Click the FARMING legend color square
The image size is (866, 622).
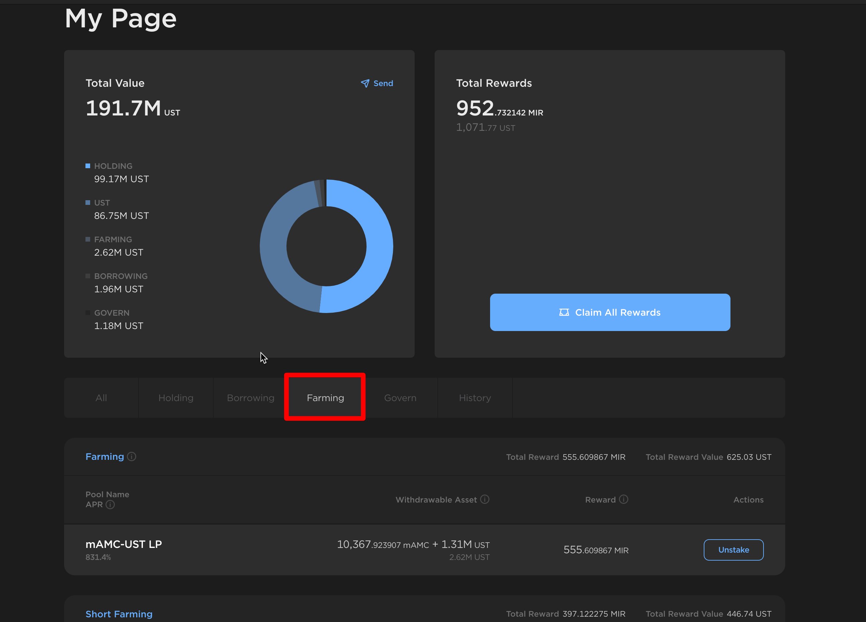[x=88, y=239]
